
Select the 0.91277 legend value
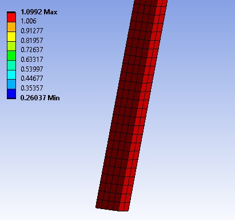(x=32, y=31)
